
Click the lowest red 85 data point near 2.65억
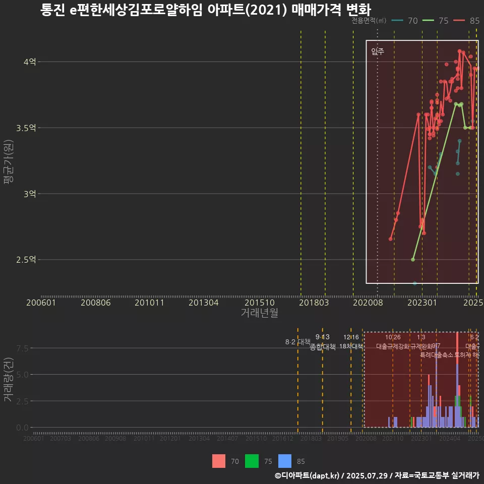coord(390,239)
